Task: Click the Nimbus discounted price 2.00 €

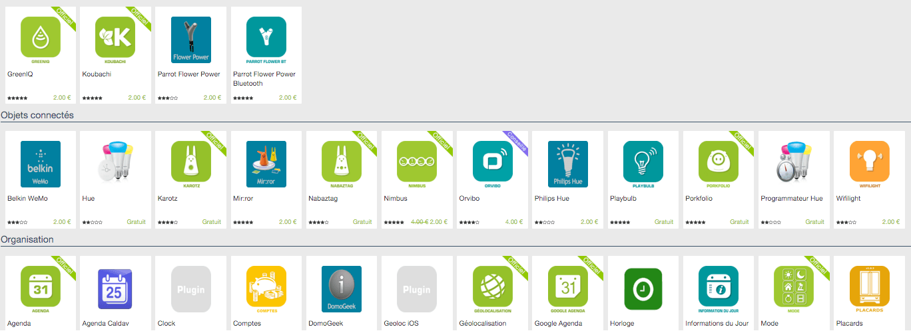Action: (x=439, y=222)
